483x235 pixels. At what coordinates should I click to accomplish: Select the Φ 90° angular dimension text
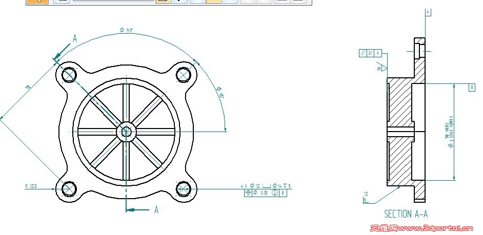click(x=126, y=30)
